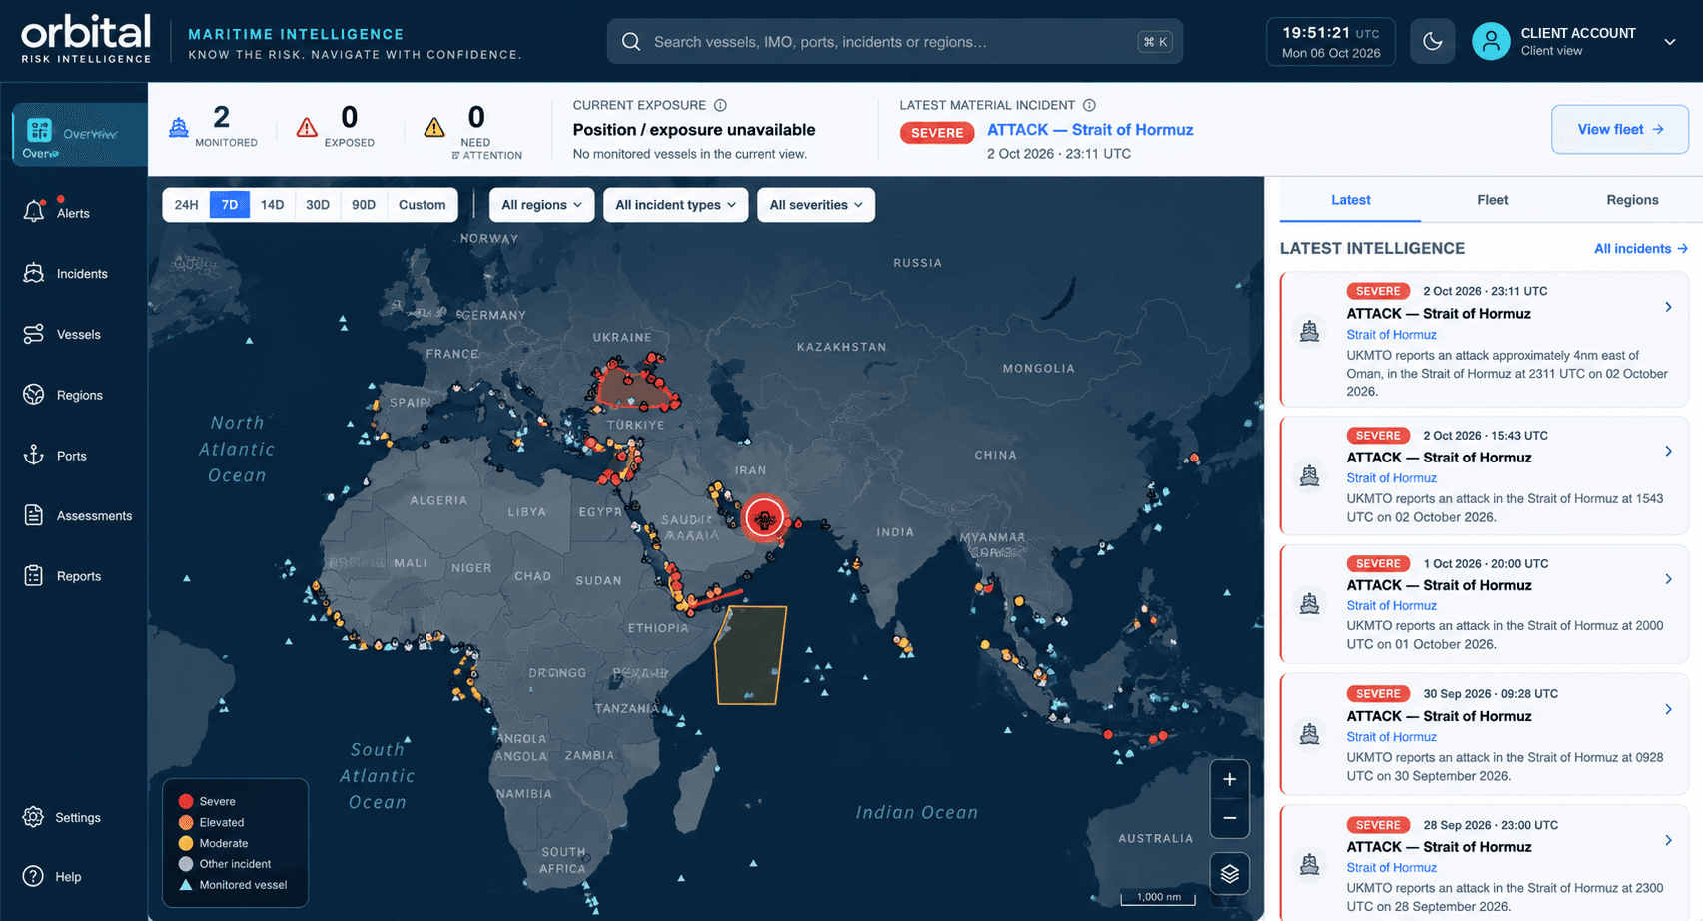This screenshot has width=1703, height=921.
Task: Open Reports in the sidebar
Action: click(62, 576)
